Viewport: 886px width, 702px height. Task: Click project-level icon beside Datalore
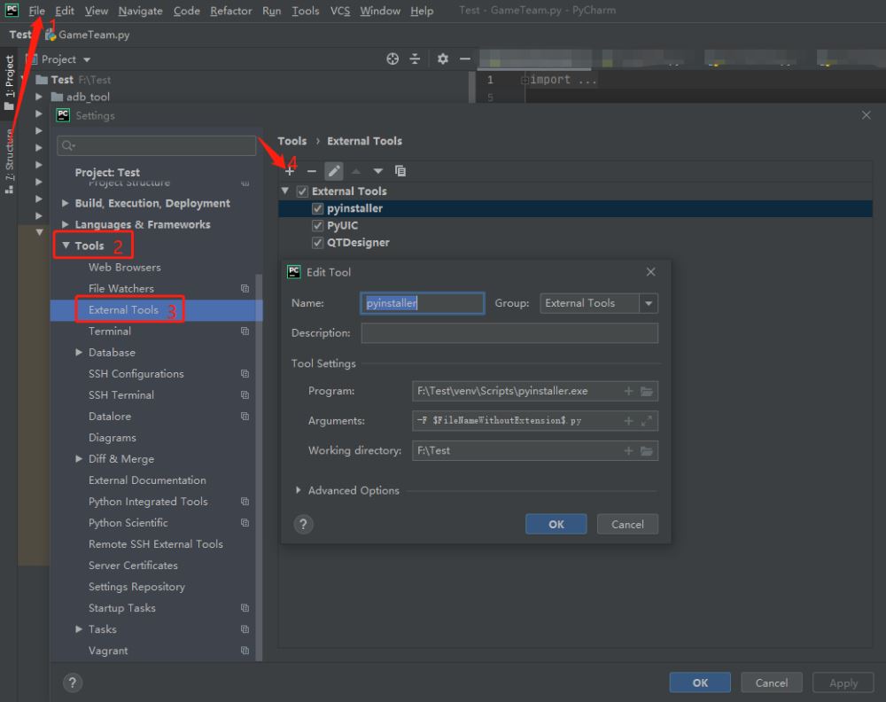pyautogui.click(x=245, y=417)
